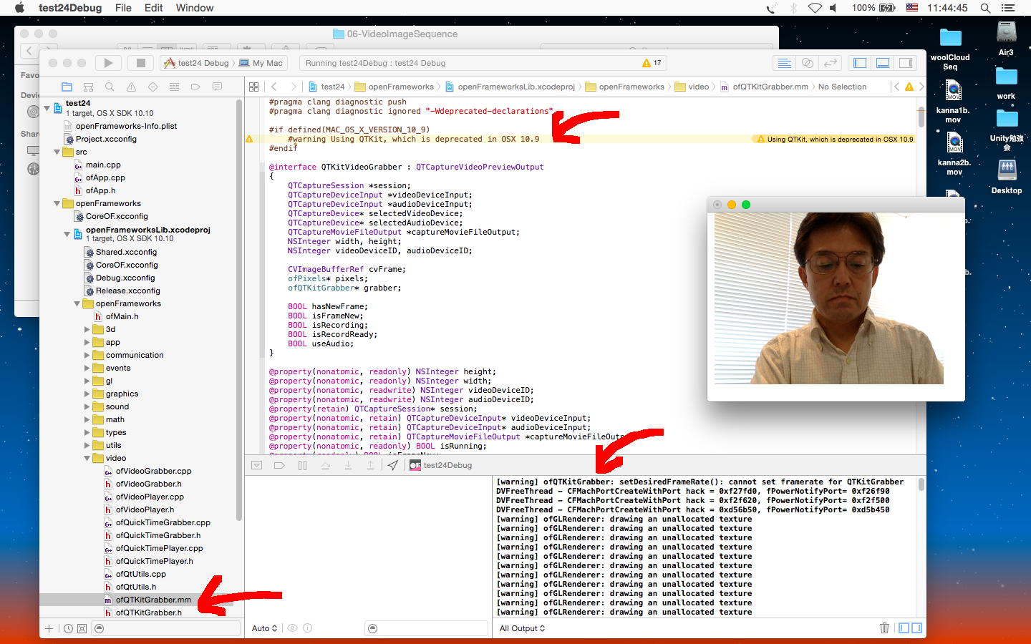Screen dimensions: 1031x644
Task: Click the 17 warnings indicator in activity bar
Action: (x=652, y=63)
